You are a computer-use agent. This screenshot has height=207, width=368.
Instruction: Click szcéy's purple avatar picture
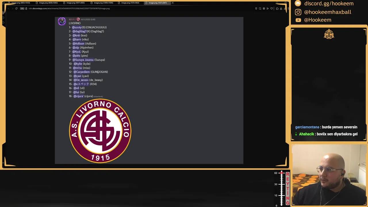tap(62, 21)
